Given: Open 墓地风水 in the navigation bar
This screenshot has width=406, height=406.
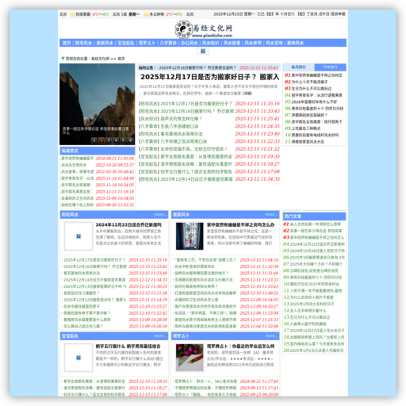Looking at the screenshot, I should coord(295,43).
